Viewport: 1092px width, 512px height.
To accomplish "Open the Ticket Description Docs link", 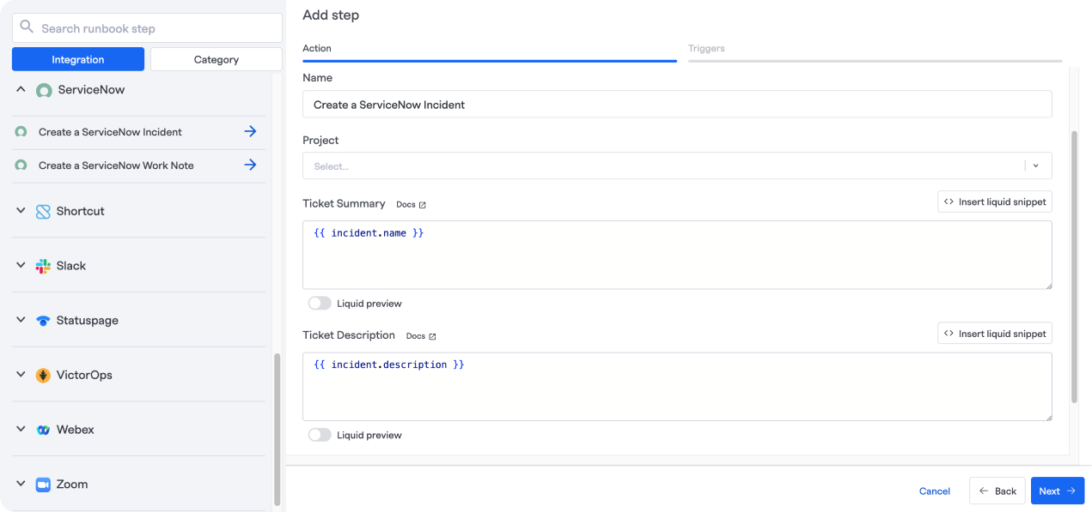I will click(x=420, y=336).
